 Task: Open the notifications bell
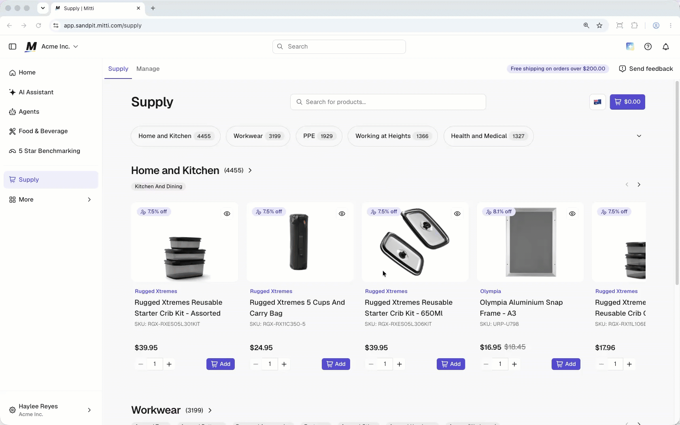[666, 47]
